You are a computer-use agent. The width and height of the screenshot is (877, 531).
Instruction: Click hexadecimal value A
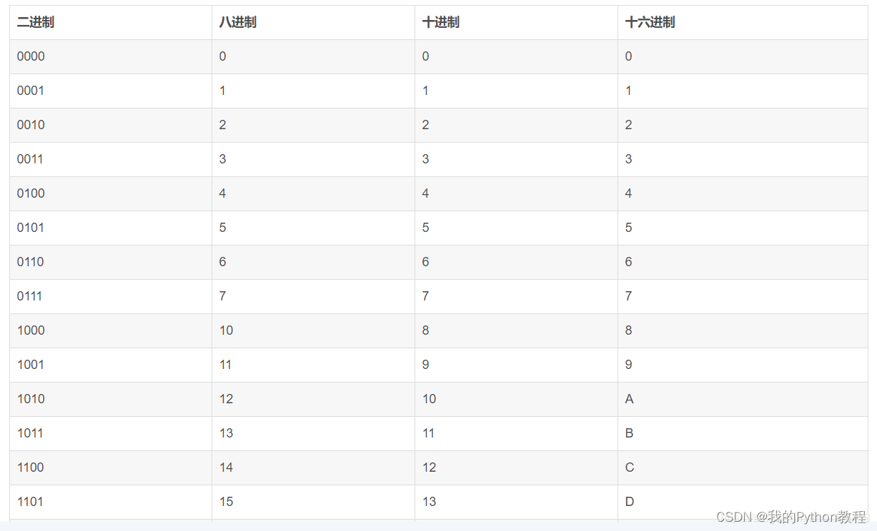point(630,399)
